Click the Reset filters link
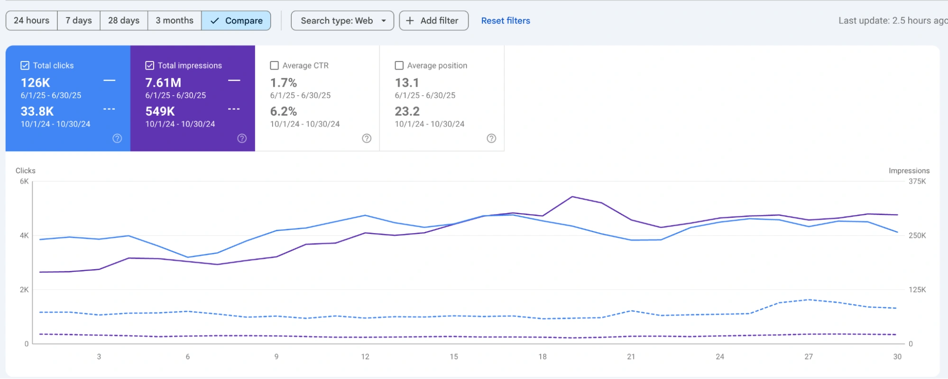 pos(506,21)
